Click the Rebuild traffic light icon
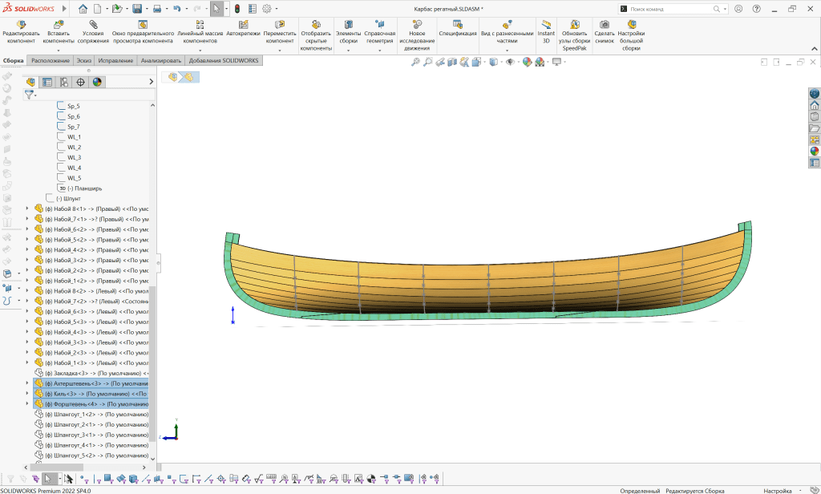This screenshot has height=494, width=821. coord(237,9)
